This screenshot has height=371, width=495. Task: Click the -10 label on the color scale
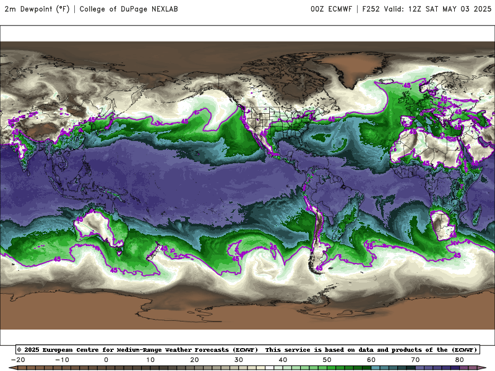coord(62,360)
